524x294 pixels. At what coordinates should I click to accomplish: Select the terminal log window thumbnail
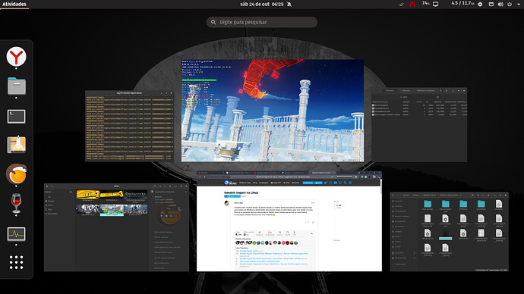(129, 126)
